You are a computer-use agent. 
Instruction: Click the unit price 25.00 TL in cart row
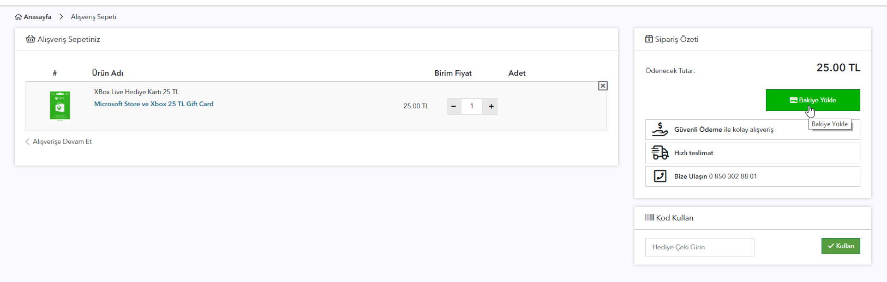point(416,106)
